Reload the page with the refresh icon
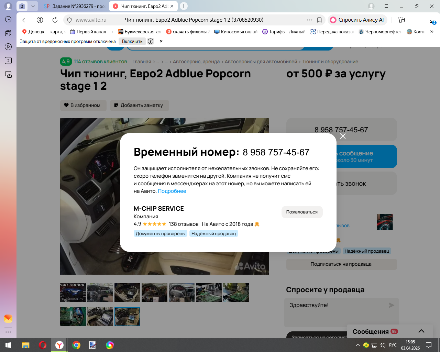This screenshot has width=440, height=352. coord(55,20)
